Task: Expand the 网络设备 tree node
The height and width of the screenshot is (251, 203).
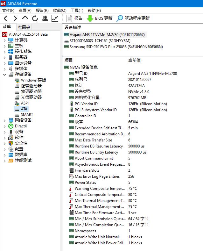Action: 5,121
